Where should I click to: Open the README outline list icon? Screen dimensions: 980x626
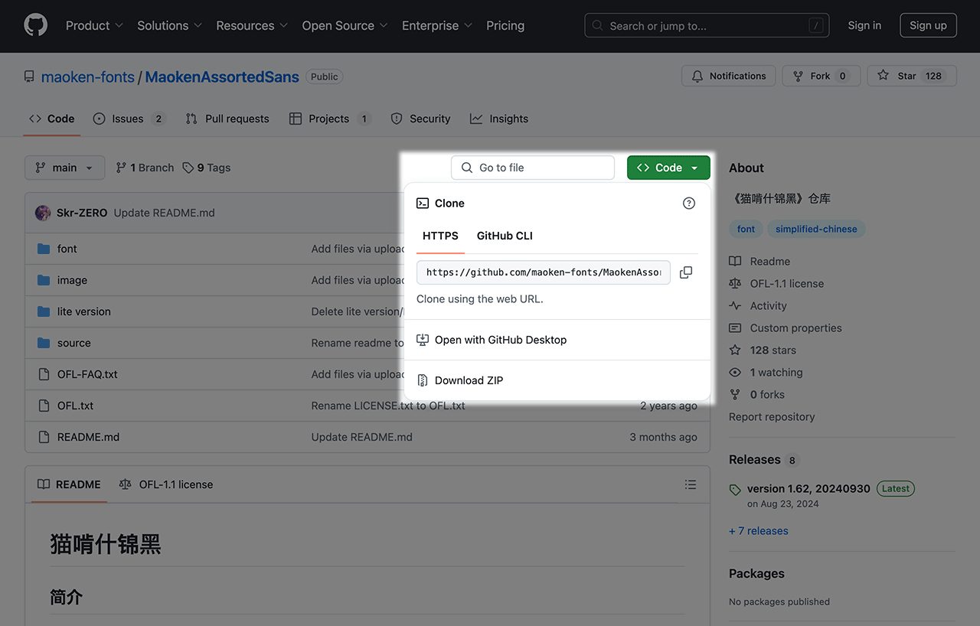pos(691,484)
